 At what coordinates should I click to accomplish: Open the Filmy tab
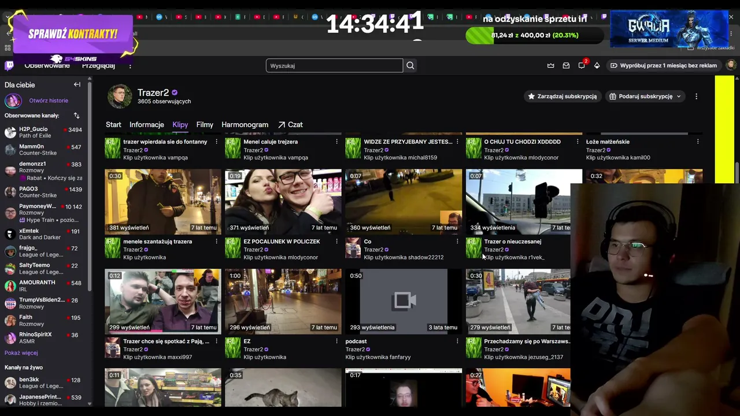(x=205, y=125)
